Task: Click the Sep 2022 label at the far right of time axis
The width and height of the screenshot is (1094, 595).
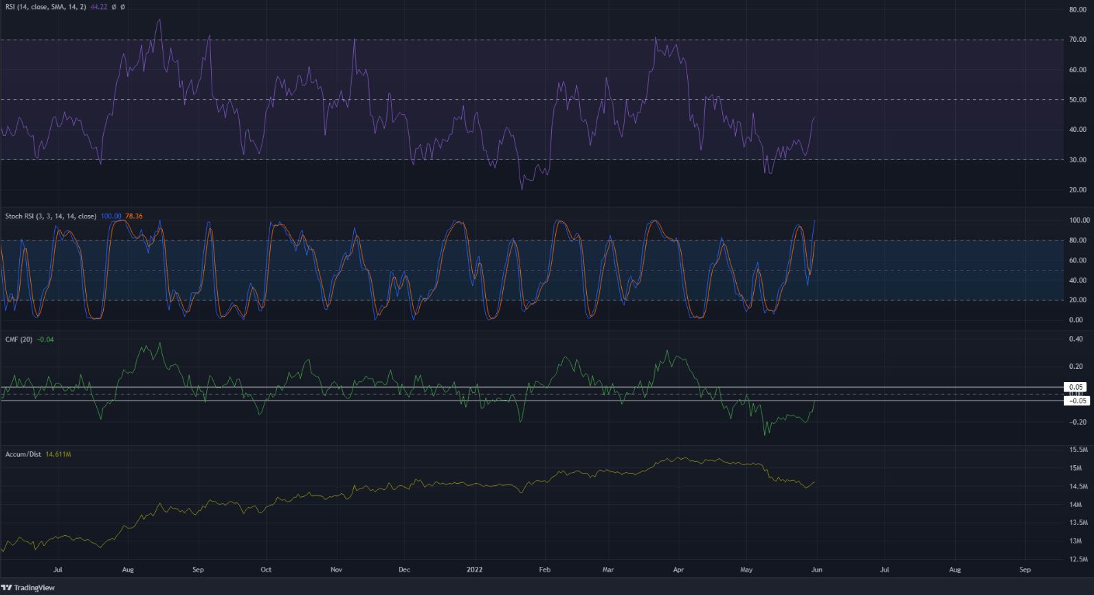Action: (1025, 570)
